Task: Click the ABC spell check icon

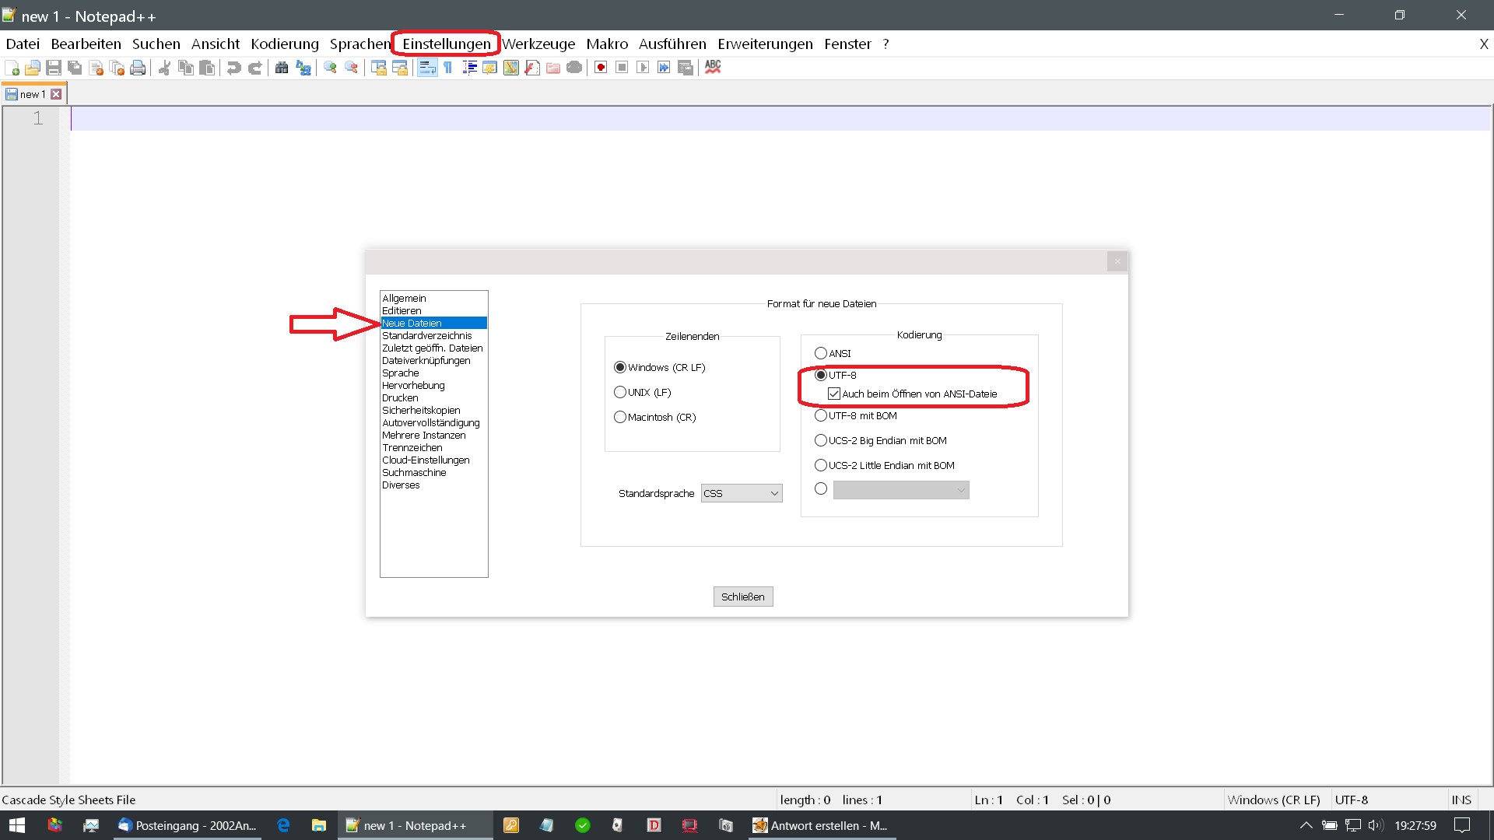Action: coord(713,68)
